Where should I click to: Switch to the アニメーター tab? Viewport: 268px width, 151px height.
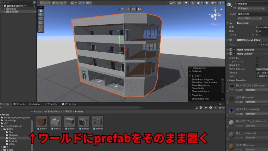(51, 104)
